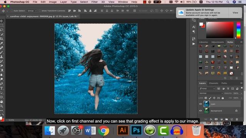Open the File menu
Screen dimensions: 246x138
tap(35, 2)
